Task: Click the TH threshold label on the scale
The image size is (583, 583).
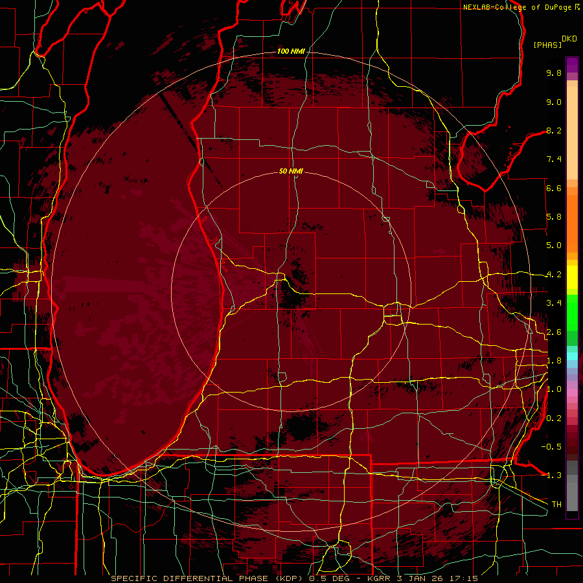Action: [556, 505]
